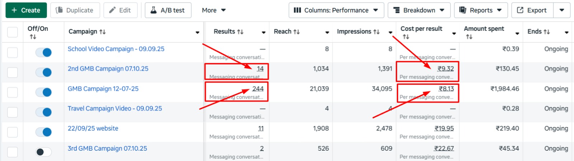Image resolution: width=574 pixels, height=161 pixels.
Task: Sort by Results using the arrows icon
Action: coord(240,32)
